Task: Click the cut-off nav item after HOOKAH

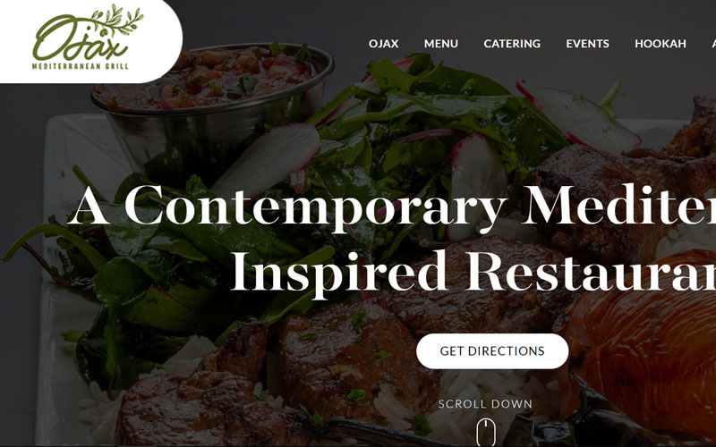Action: tap(713, 44)
